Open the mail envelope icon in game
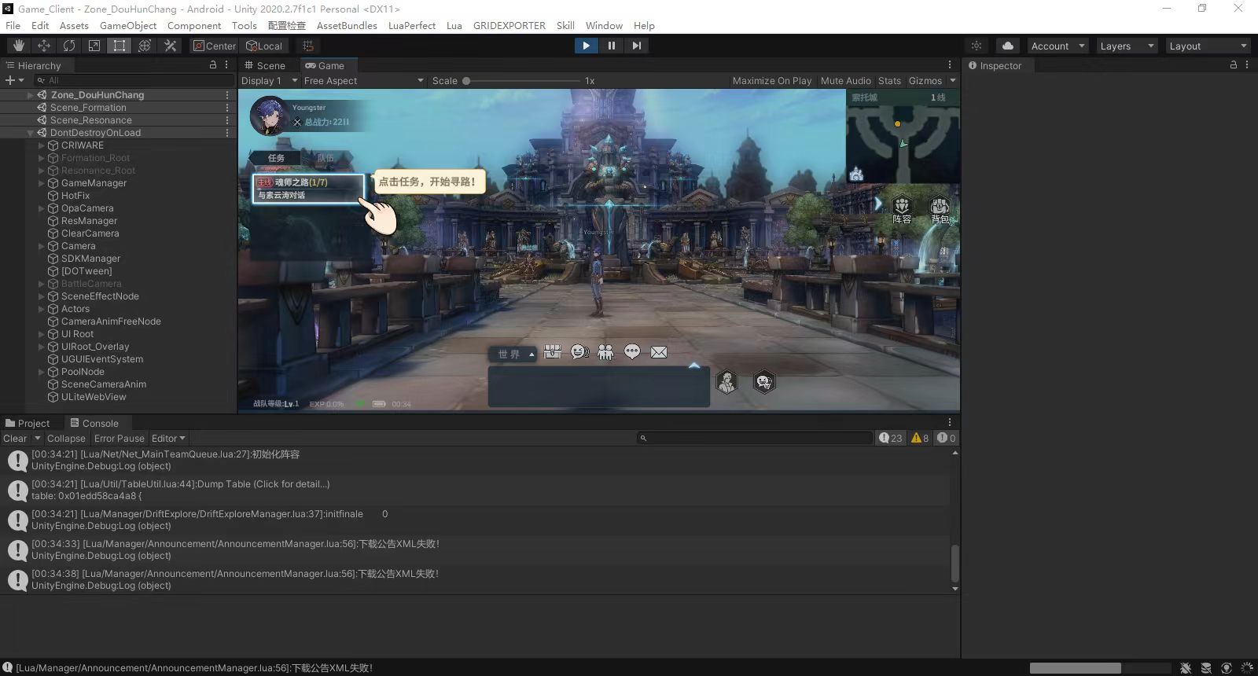 (659, 352)
